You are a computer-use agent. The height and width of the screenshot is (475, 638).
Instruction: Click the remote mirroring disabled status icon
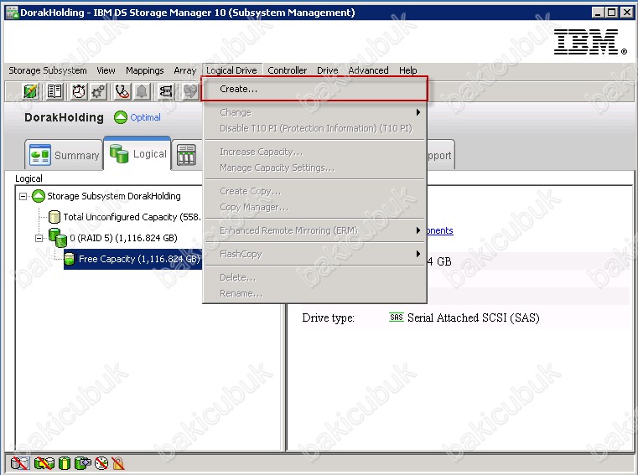19,463
